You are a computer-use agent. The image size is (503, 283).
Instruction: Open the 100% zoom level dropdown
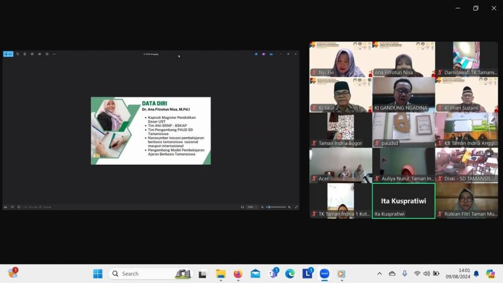click(251, 207)
